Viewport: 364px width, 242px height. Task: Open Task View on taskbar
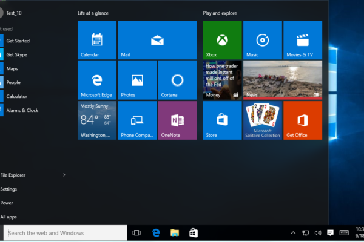[x=136, y=233]
